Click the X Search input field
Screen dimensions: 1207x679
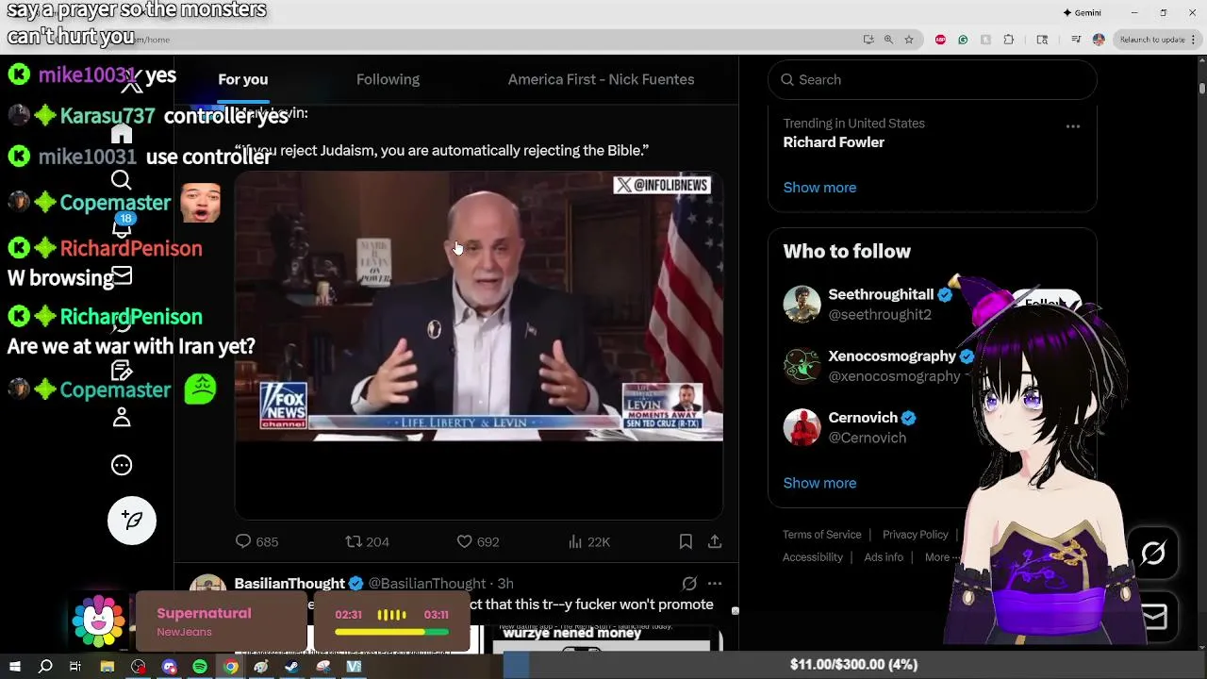click(x=933, y=79)
